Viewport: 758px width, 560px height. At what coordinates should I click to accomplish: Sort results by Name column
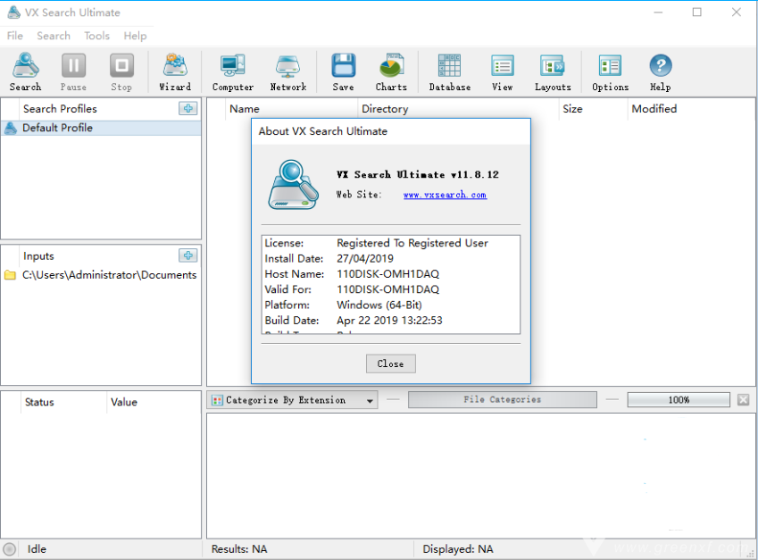click(244, 109)
